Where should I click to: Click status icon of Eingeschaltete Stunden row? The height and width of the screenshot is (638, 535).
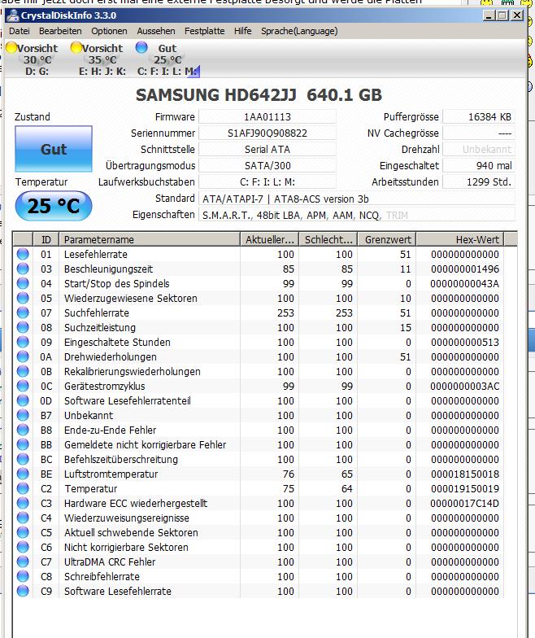(23, 342)
